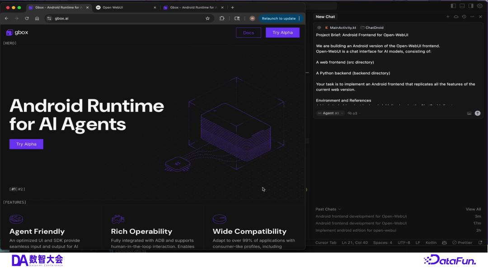Collapse the Past Chats section
The height and width of the screenshot is (274, 488).
click(328, 209)
